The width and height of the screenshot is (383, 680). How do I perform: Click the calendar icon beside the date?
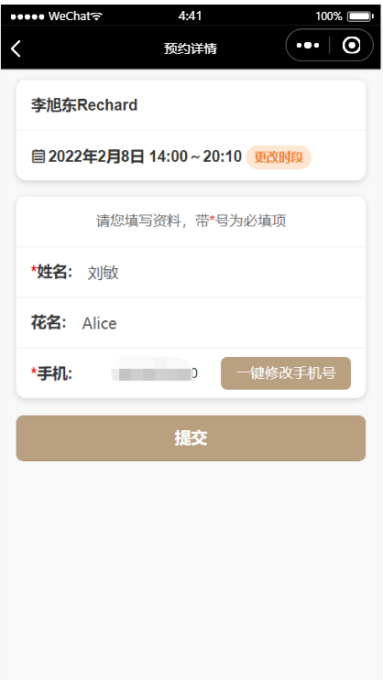(38, 157)
